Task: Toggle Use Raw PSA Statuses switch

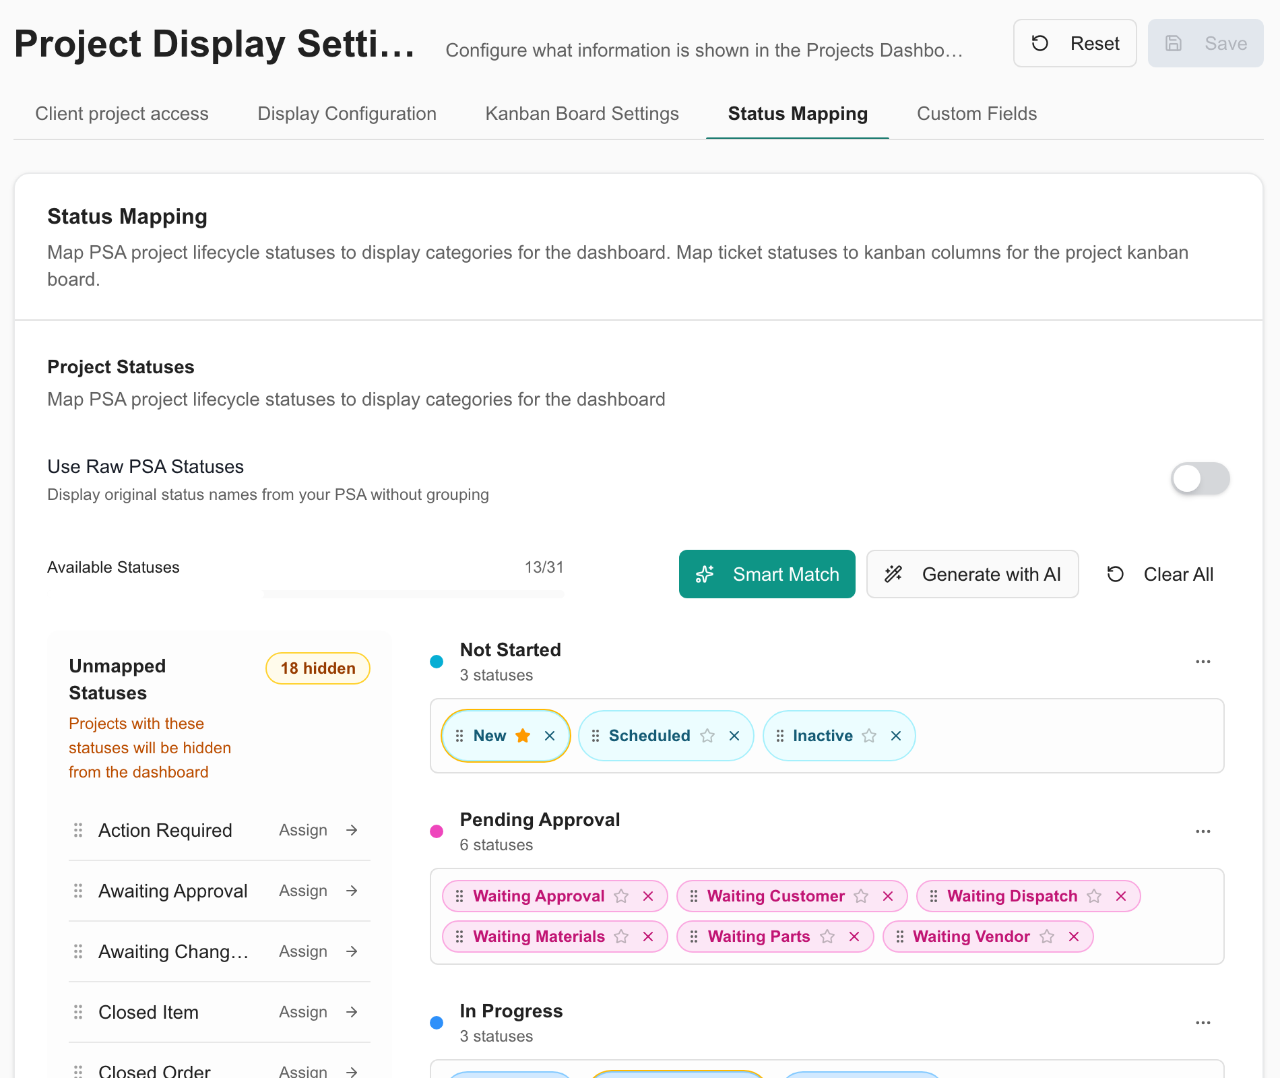Action: pos(1200,479)
